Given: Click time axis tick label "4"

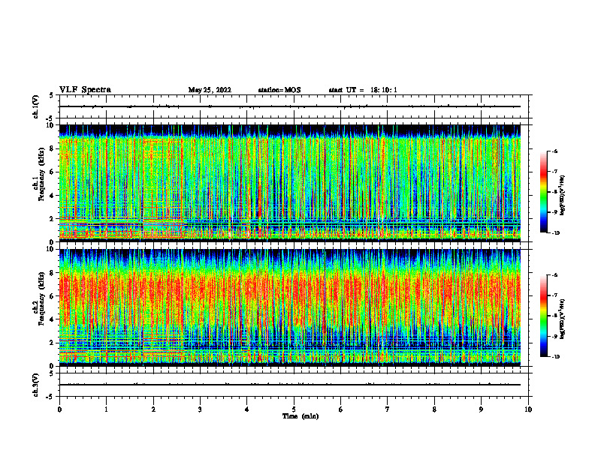Looking at the screenshot, I should coord(247,409).
